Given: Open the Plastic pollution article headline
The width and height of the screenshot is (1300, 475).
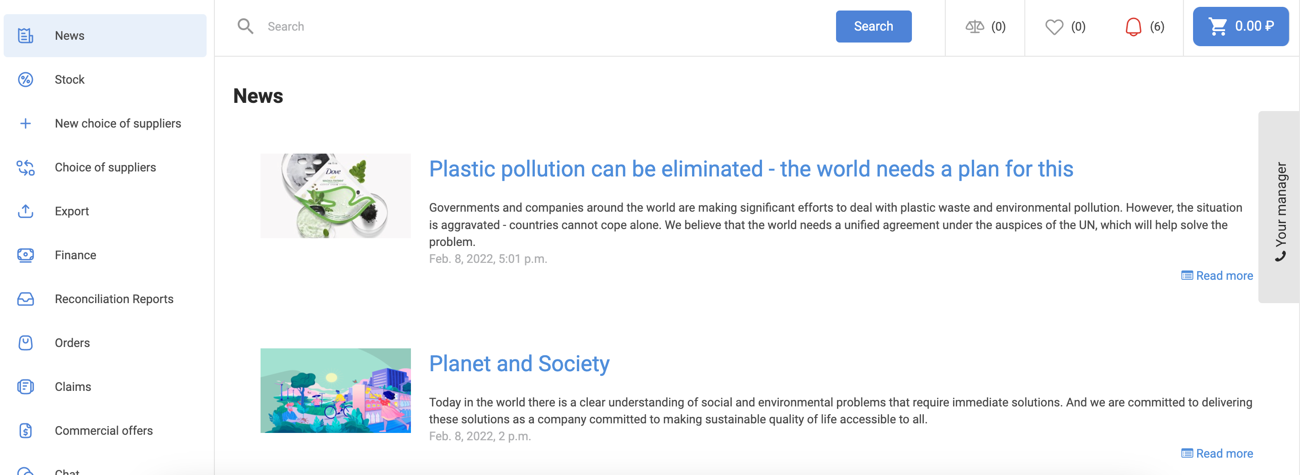Looking at the screenshot, I should pos(751,169).
